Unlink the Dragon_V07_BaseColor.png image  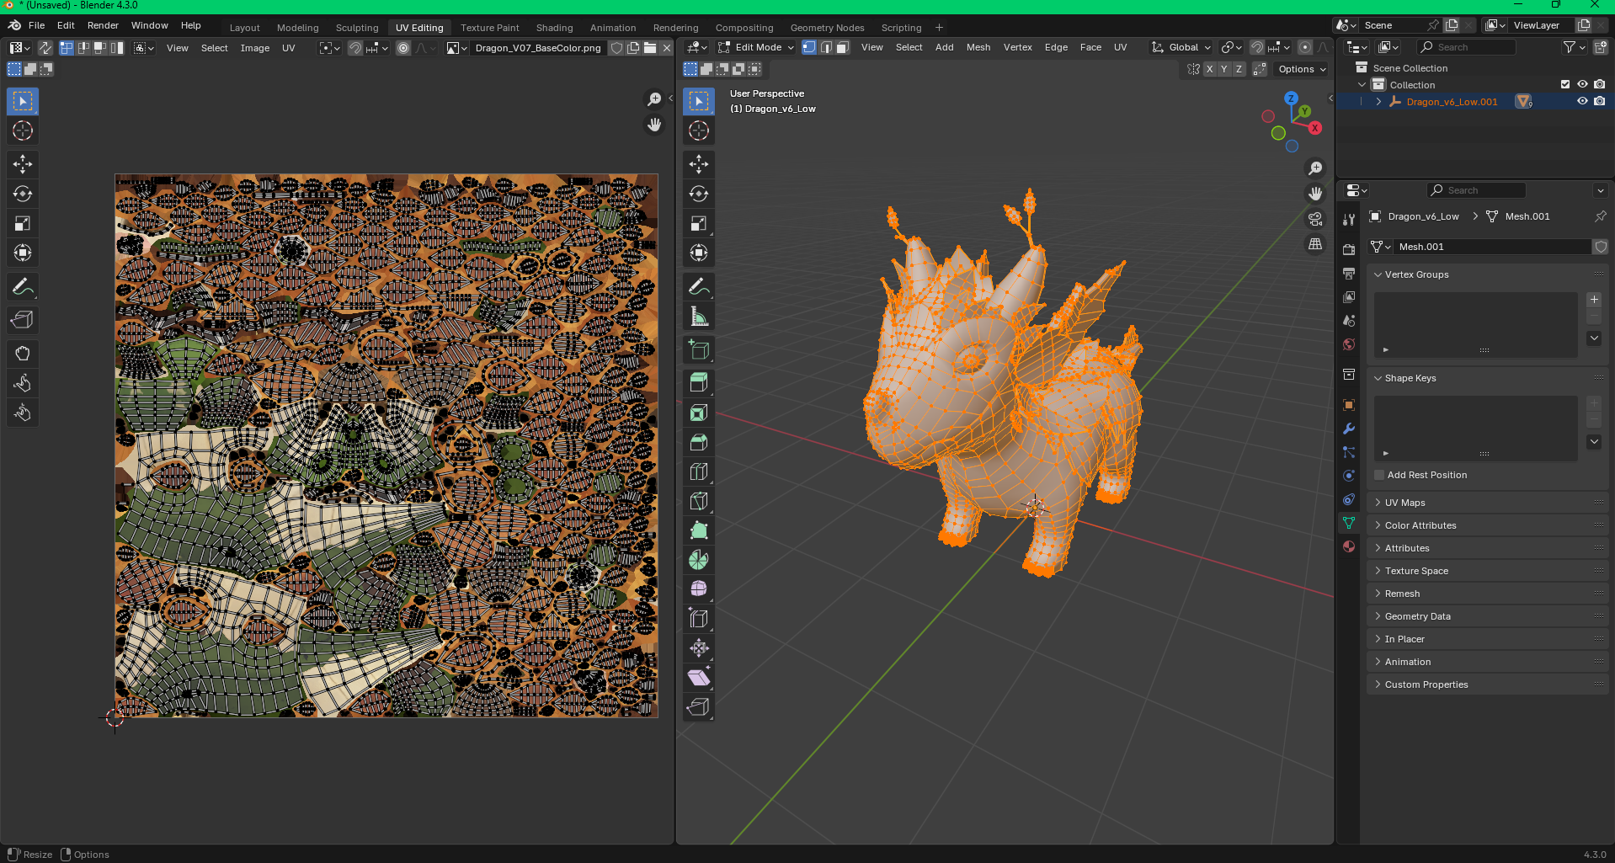pyautogui.click(x=666, y=48)
